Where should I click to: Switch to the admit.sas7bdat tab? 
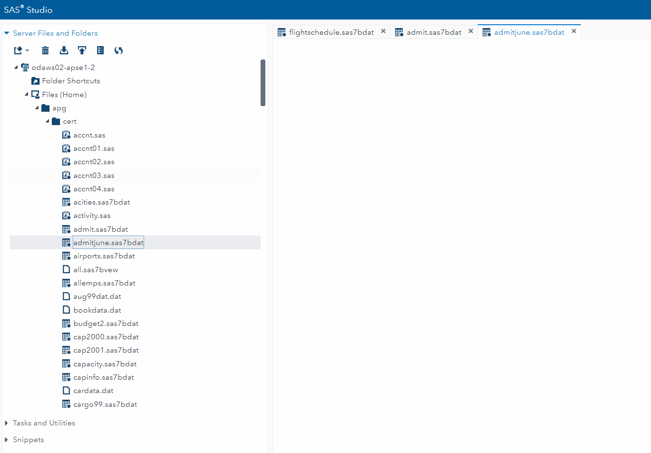tap(433, 32)
